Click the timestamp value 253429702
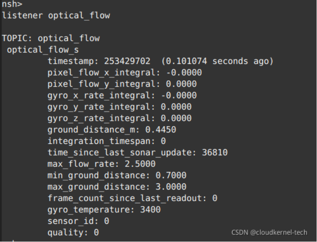The width and height of the screenshot is (317, 242). pyautogui.click(x=127, y=61)
